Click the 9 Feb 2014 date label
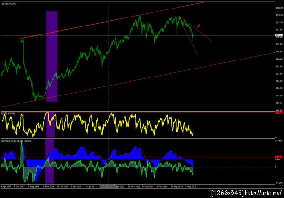 (x=162, y=186)
